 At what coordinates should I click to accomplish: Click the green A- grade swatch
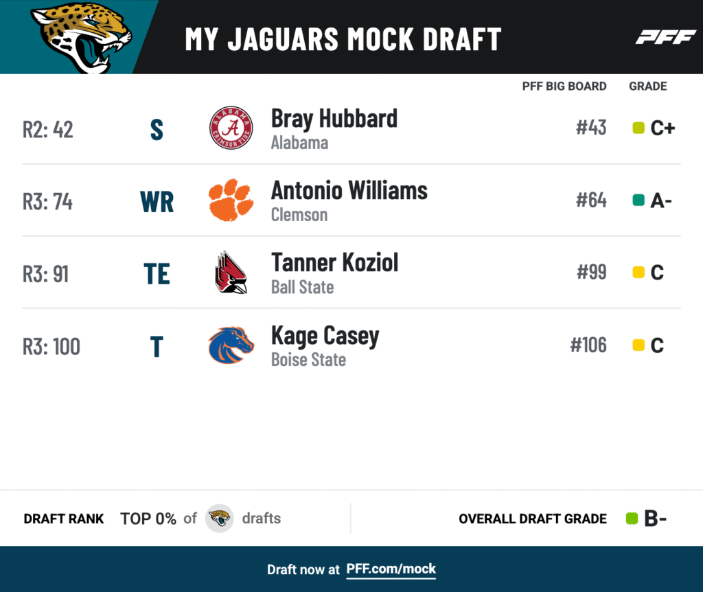click(638, 201)
